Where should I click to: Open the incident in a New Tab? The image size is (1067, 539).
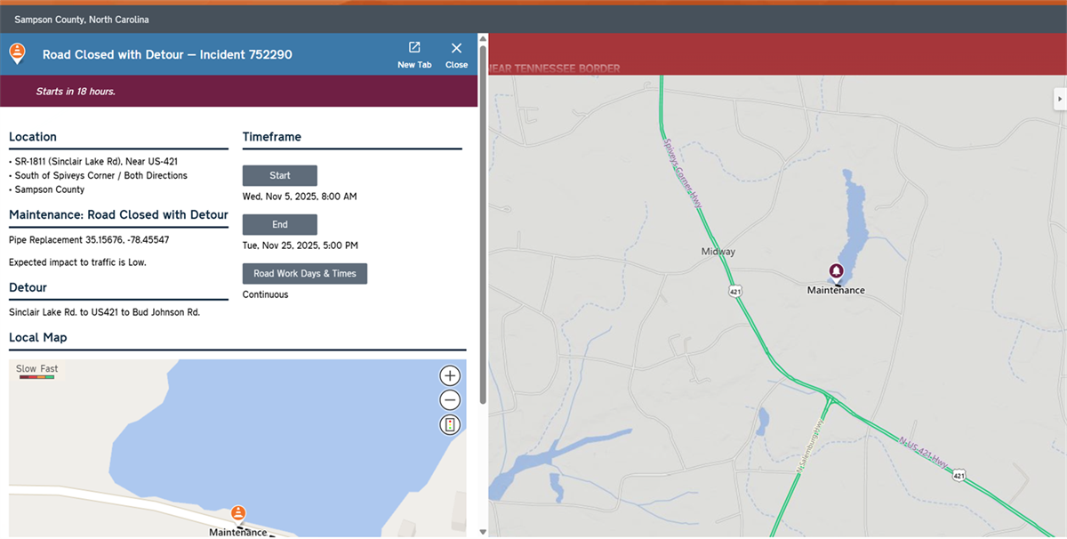[x=414, y=54]
